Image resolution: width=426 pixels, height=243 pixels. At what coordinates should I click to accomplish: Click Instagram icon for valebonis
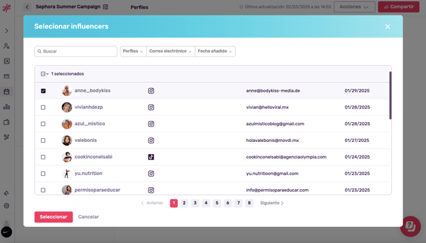[x=151, y=141]
